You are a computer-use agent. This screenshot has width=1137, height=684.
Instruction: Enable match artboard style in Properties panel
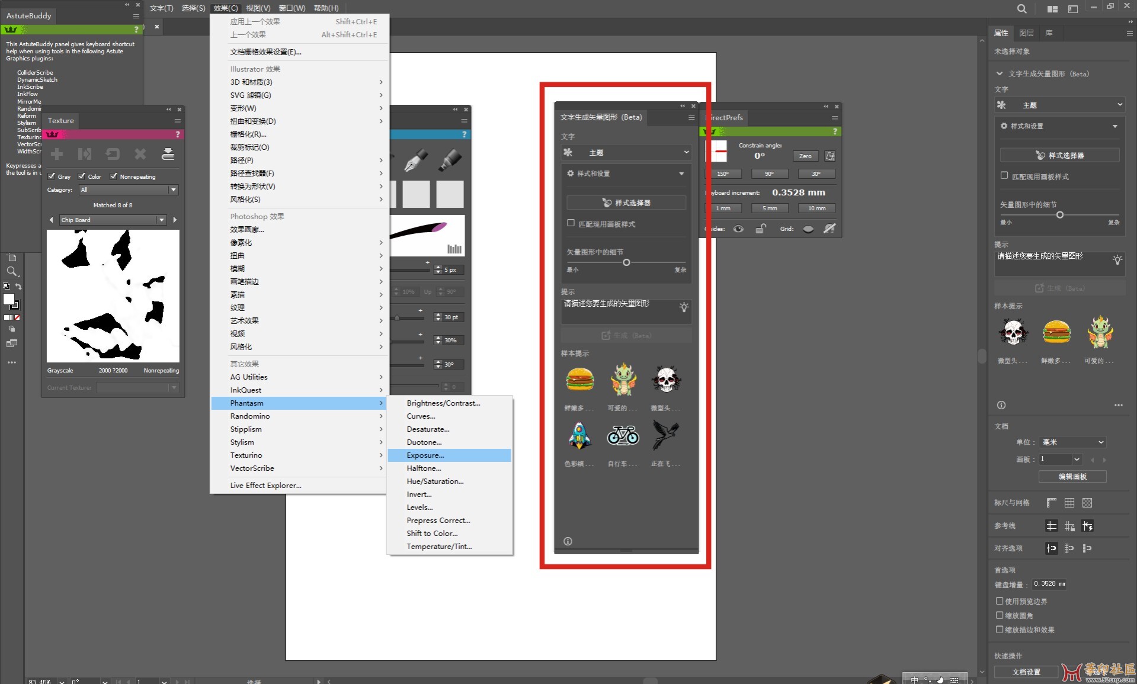(1004, 176)
